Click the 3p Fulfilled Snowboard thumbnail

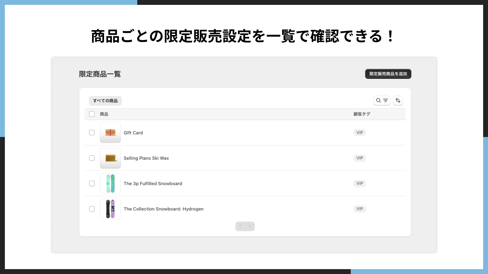tap(110, 183)
